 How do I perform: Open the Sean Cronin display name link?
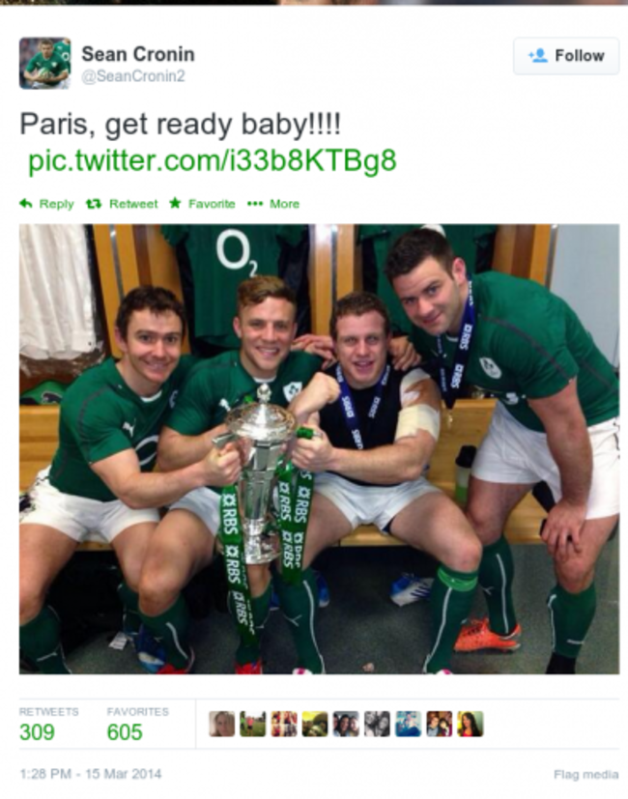click(x=138, y=53)
